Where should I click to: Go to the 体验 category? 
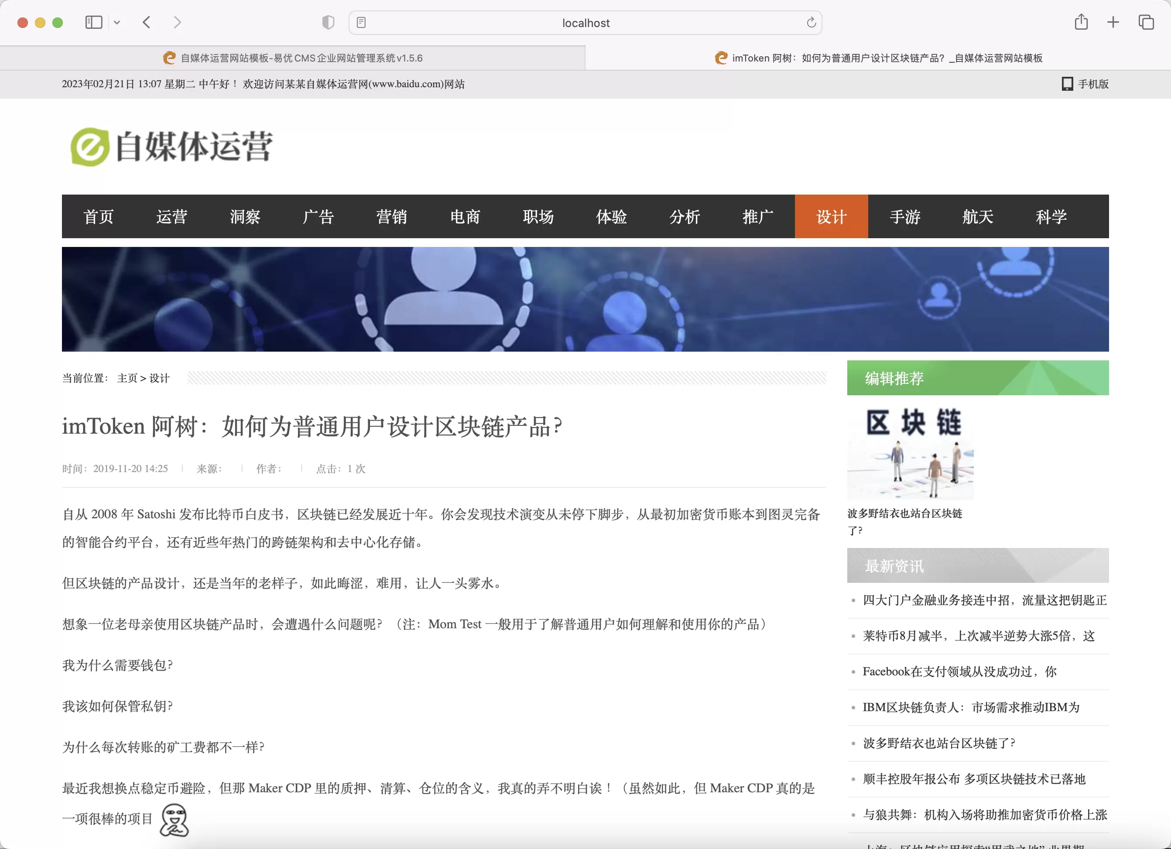(x=612, y=216)
